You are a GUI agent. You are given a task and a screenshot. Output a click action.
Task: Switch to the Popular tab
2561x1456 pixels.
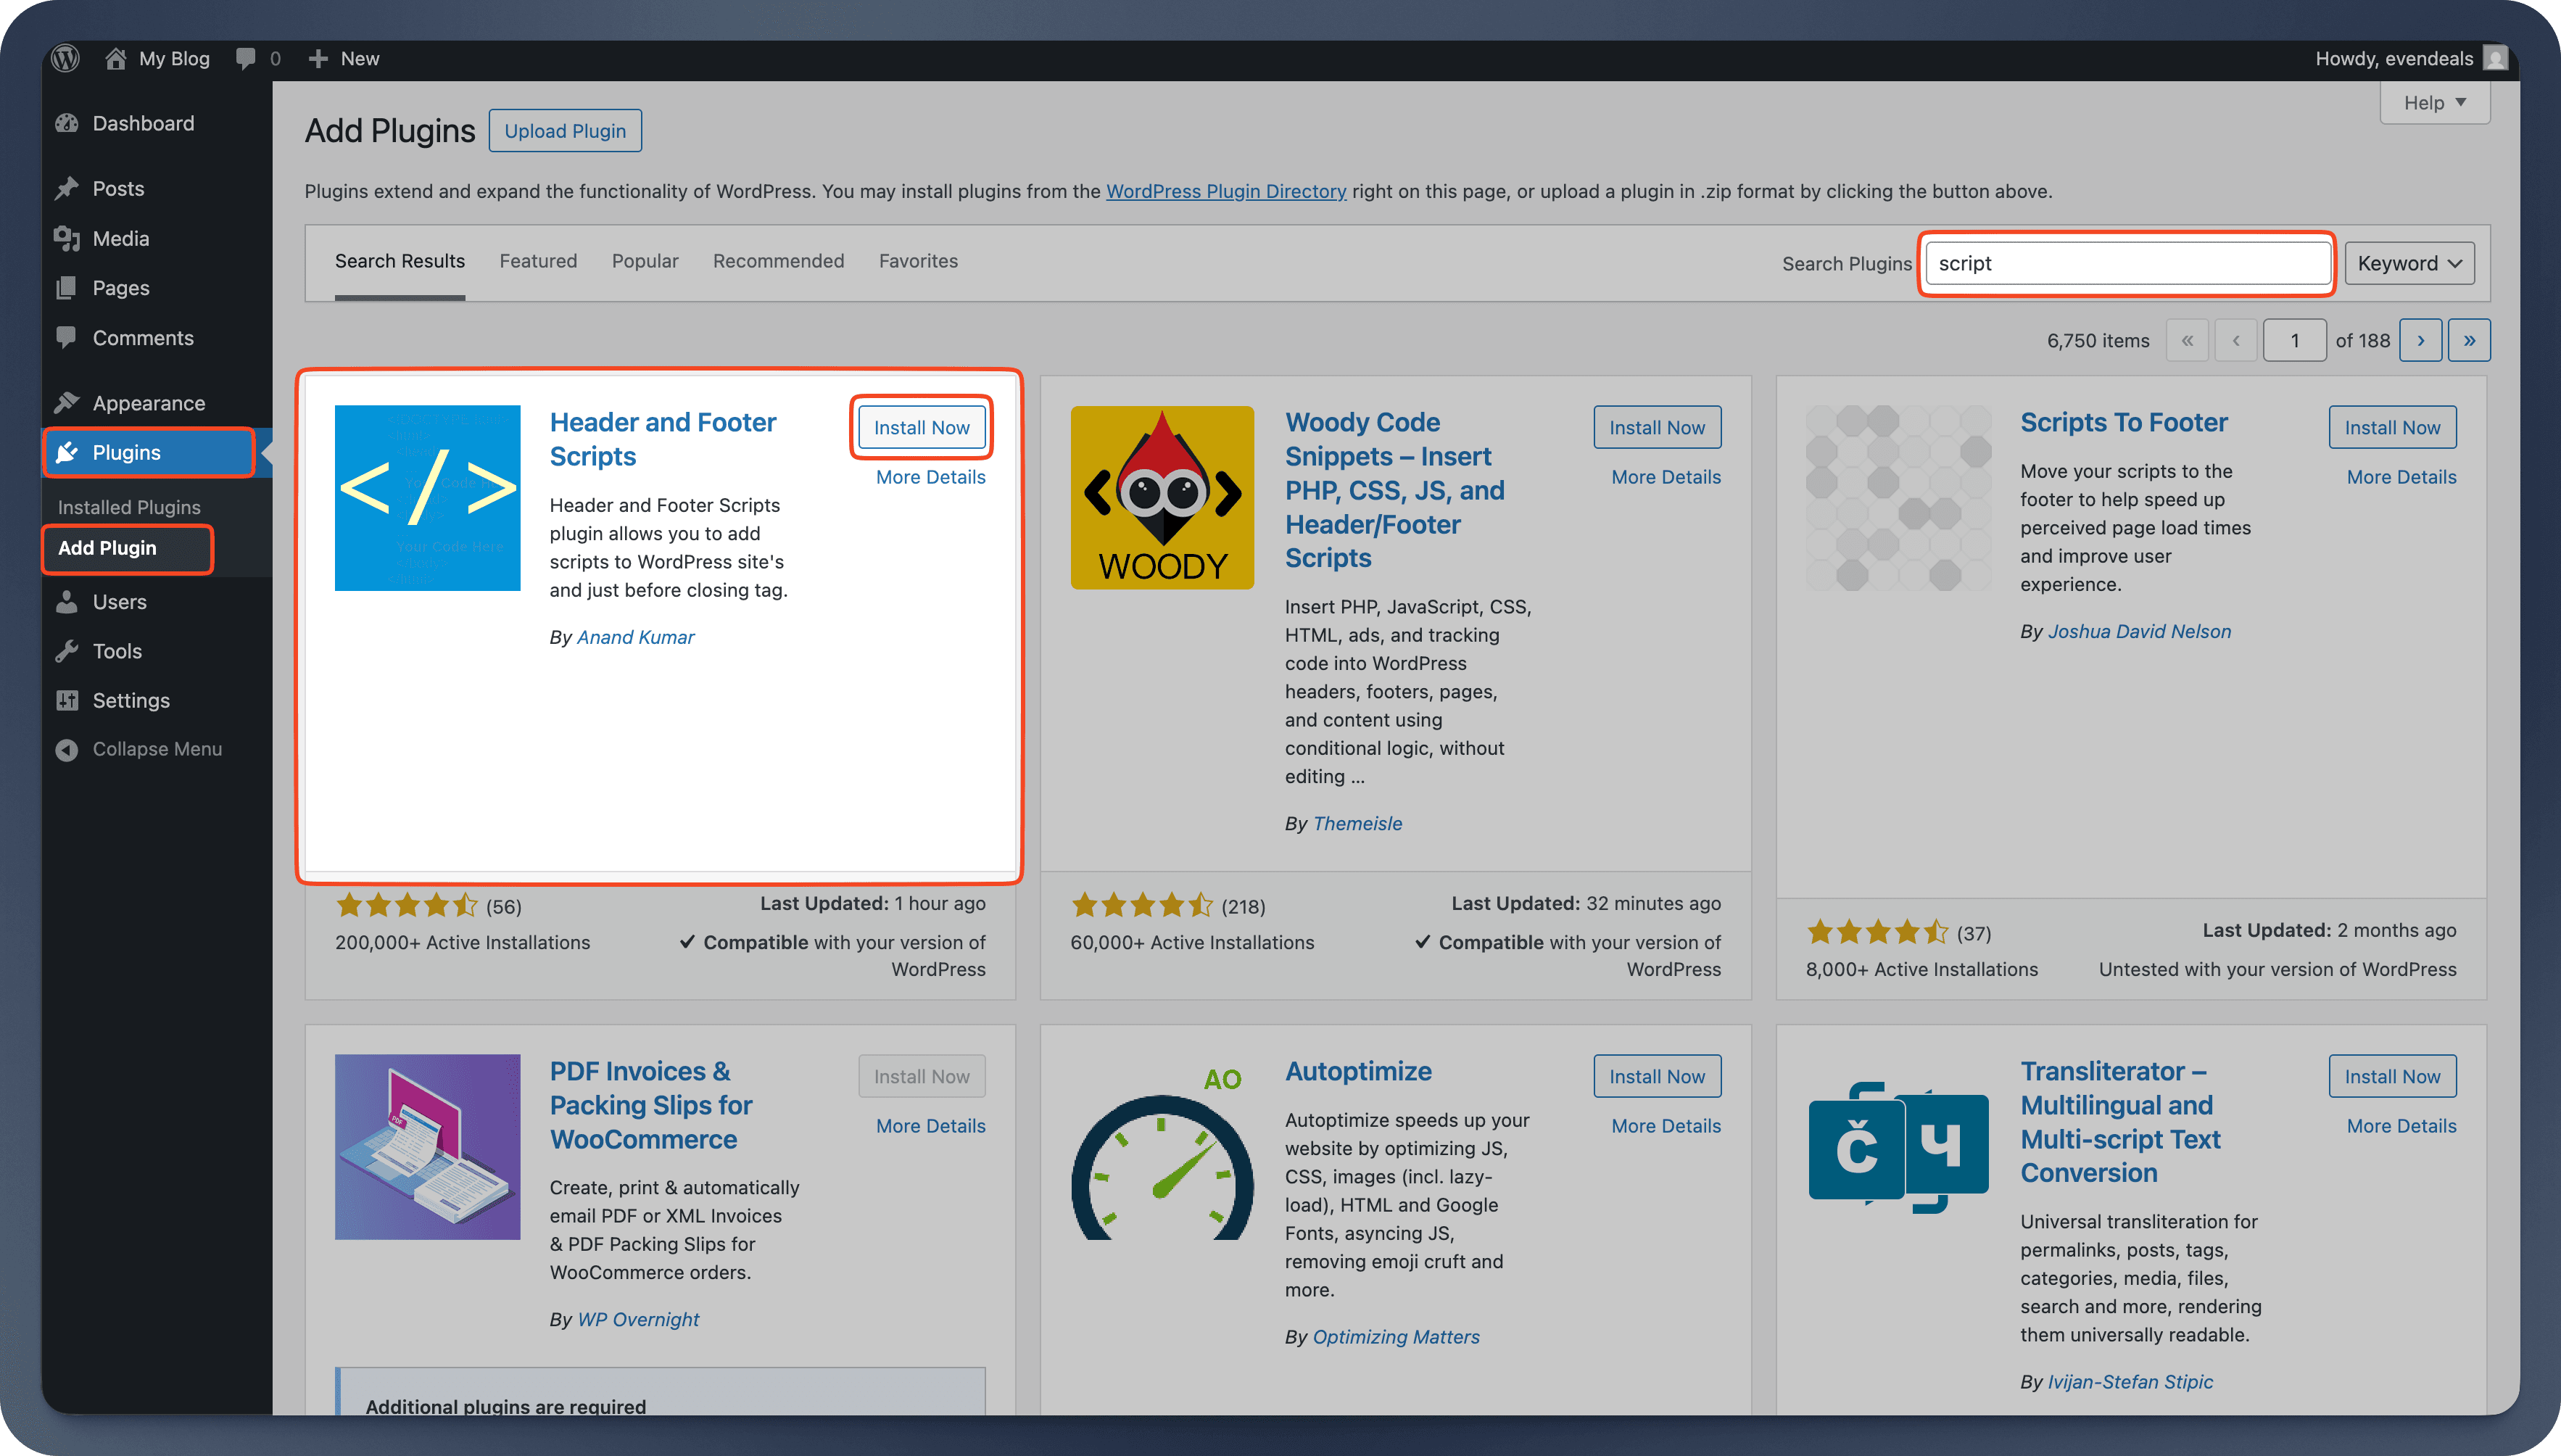tap(644, 261)
